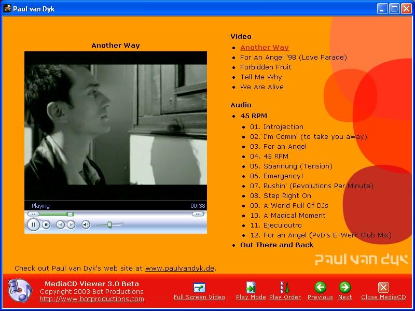Click the fast forward button on seek bar

click(x=198, y=214)
